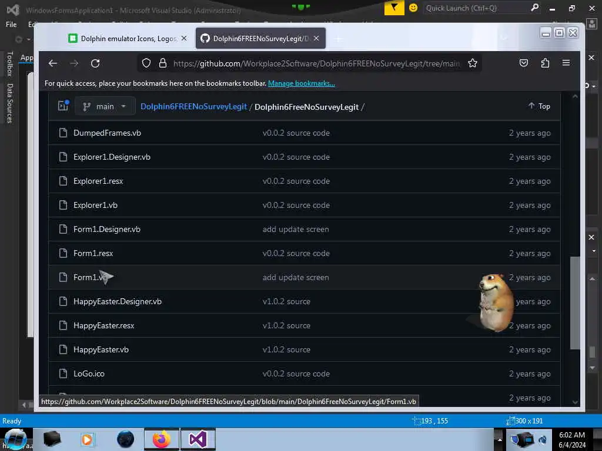
Task: Click the scroll down arrow of the page
Action: click(x=575, y=402)
